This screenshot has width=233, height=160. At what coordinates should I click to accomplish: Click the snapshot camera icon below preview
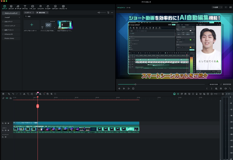click(x=221, y=88)
